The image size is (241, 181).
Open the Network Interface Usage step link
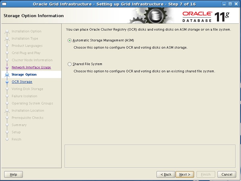[31, 67]
